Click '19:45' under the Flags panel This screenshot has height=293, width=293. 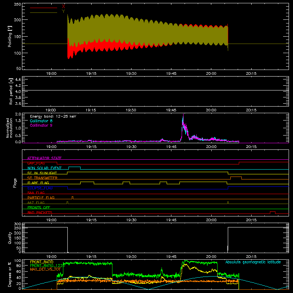click(x=171, y=220)
